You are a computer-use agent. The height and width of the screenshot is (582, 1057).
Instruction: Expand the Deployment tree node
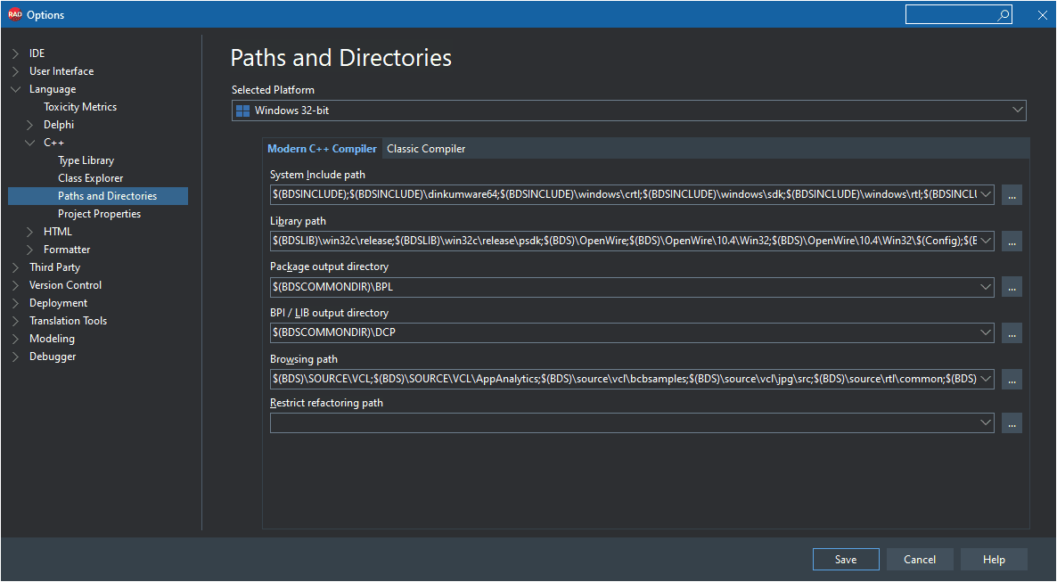tap(15, 303)
